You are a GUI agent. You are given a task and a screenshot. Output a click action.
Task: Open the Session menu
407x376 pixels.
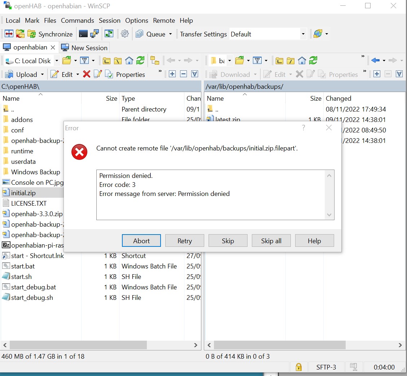click(x=110, y=21)
